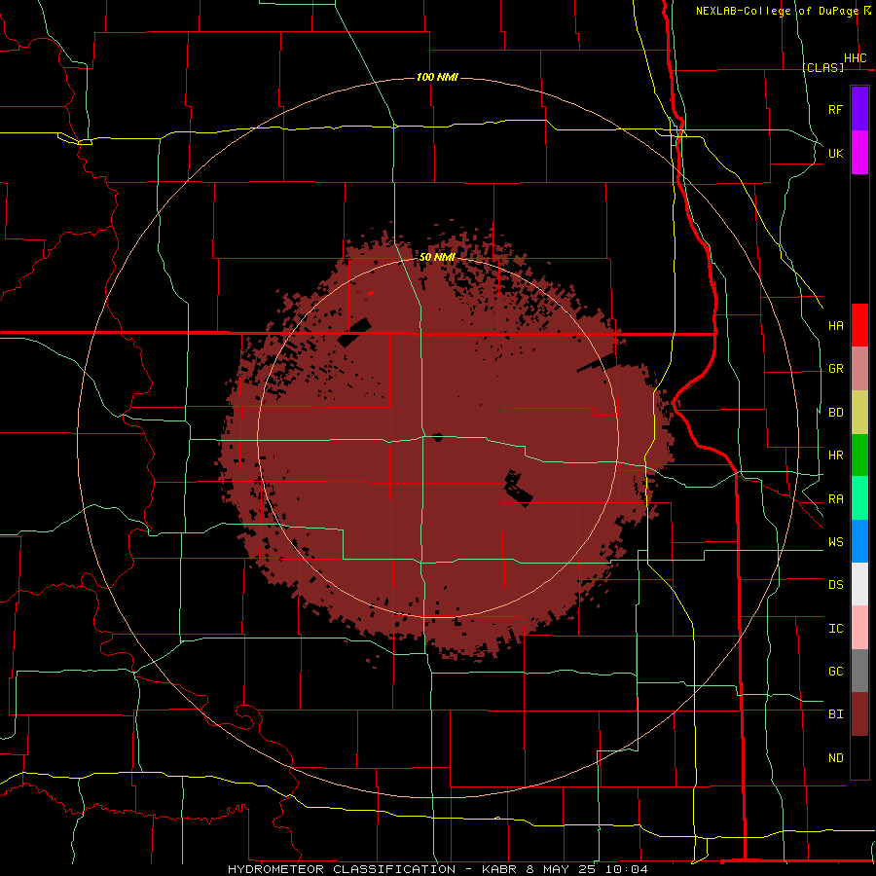Click the '[CLAS]' units label
This screenshot has width=876, height=876.
822,67
